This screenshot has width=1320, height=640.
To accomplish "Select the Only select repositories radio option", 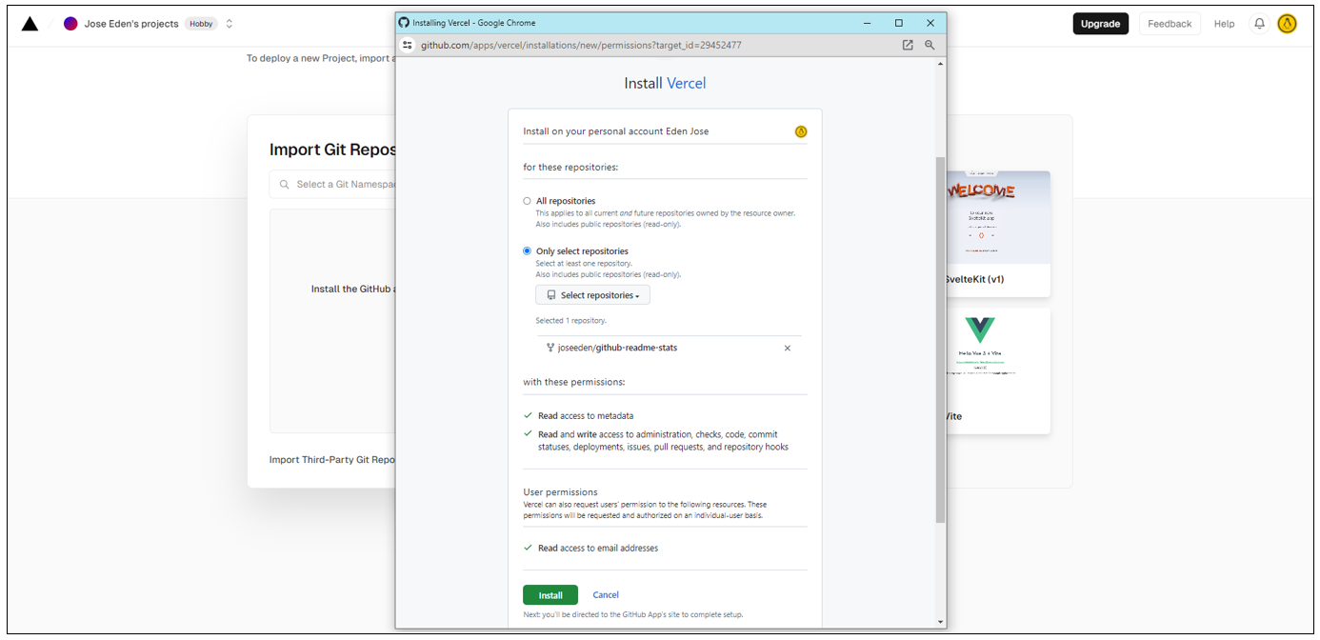I will [x=527, y=251].
